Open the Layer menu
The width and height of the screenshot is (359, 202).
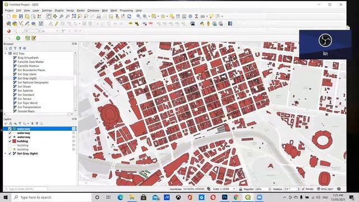pyautogui.click(x=36, y=10)
